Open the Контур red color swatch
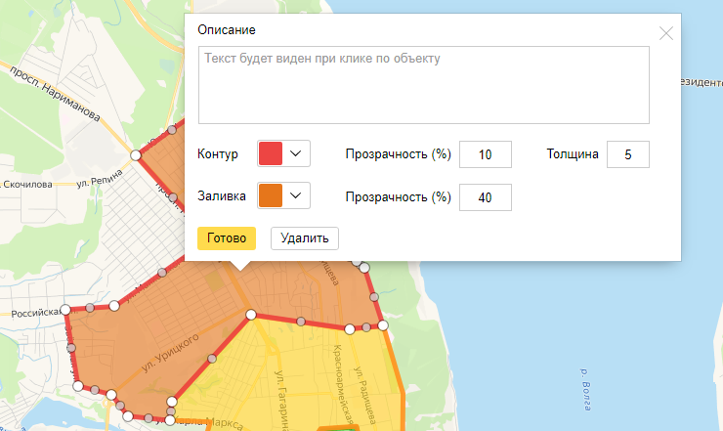Image resolution: width=723 pixels, height=431 pixels. coord(271,153)
